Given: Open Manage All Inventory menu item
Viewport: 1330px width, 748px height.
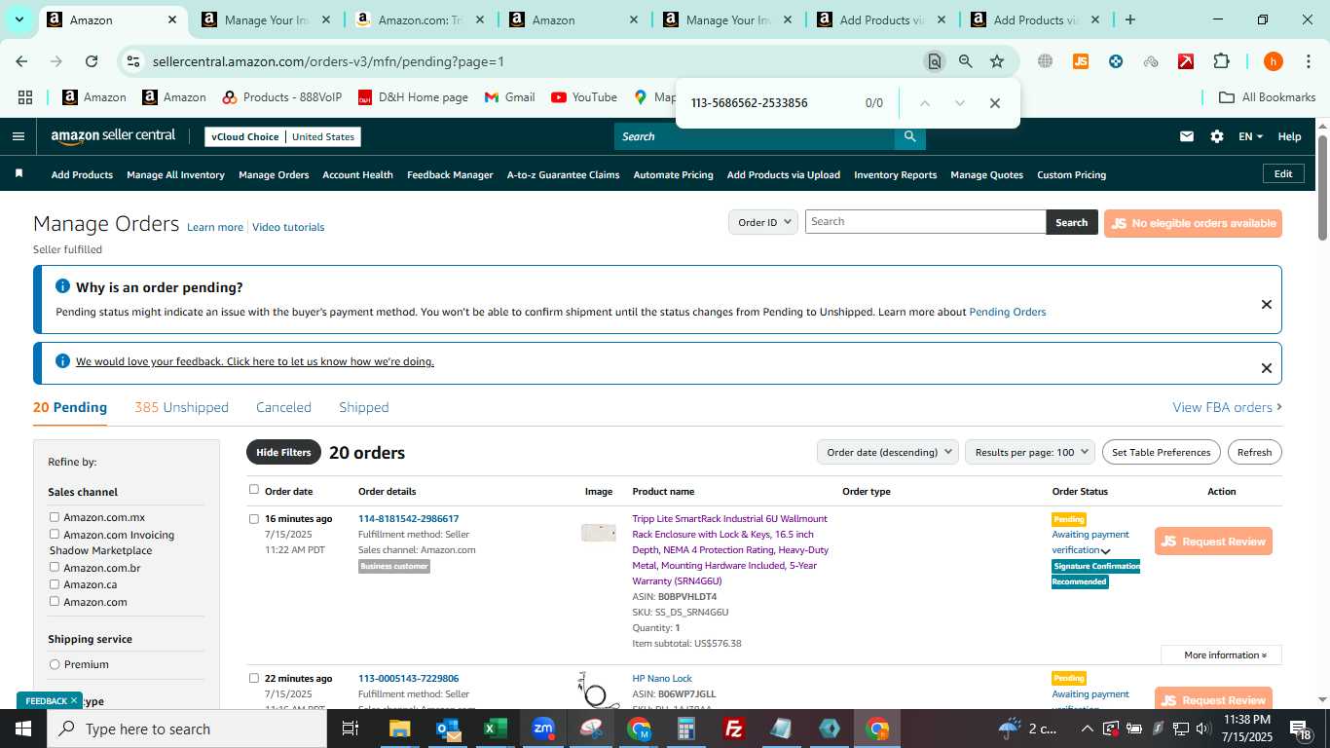Looking at the screenshot, I should pos(175,174).
